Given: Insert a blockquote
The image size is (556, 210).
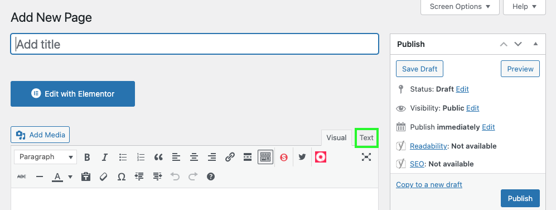Looking at the screenshot, I should [x=158, y=157].
